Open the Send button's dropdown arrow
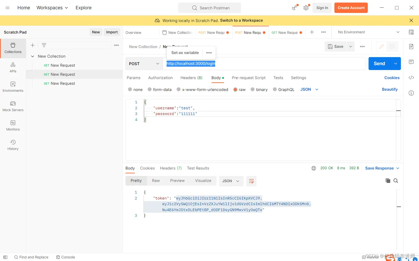Screen dimensions: 419x261 396,64
